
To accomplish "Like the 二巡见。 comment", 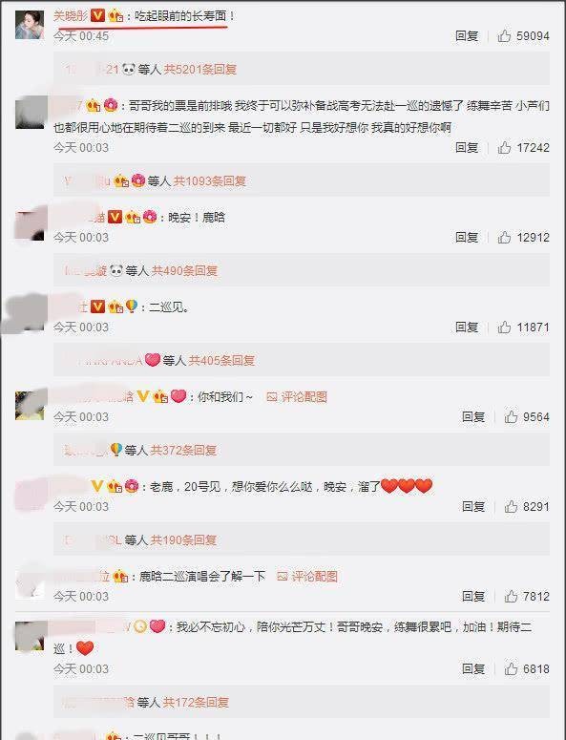I will click(504, 328).
